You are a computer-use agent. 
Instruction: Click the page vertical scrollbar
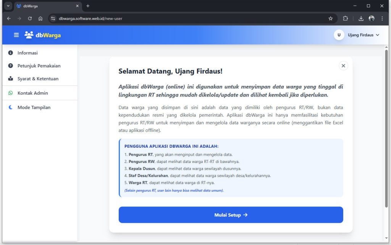coord(386,114)
